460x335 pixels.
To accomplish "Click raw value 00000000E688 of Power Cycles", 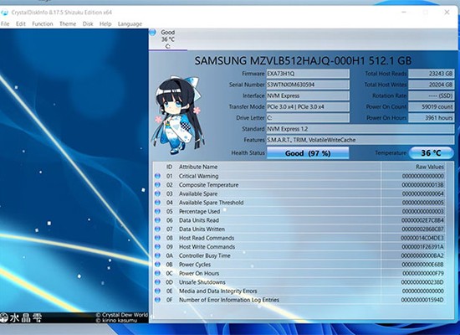I will (x=422, y=264).
